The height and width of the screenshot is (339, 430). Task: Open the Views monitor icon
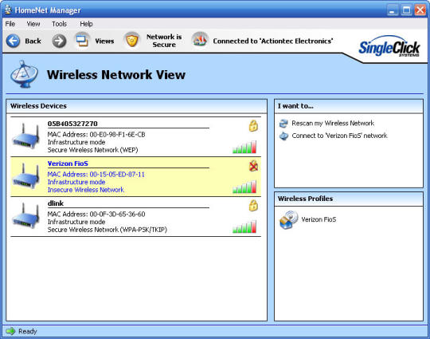[82, 41]
